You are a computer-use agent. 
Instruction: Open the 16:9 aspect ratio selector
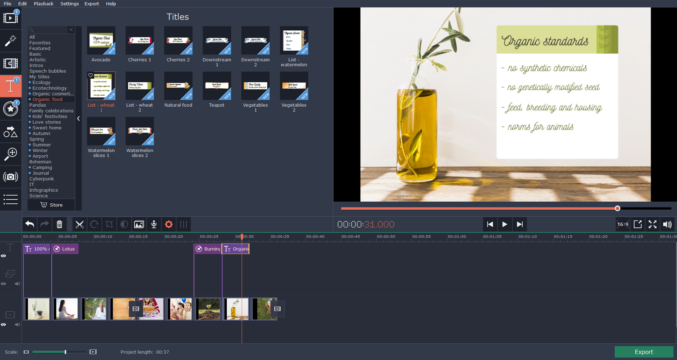click(623, 224)
